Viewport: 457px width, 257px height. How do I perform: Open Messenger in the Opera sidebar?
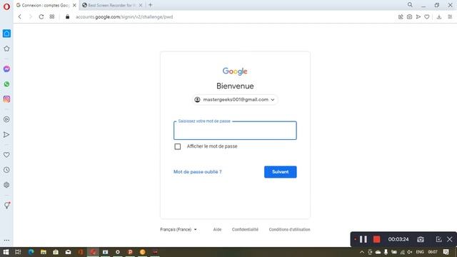tap(6, 69)
